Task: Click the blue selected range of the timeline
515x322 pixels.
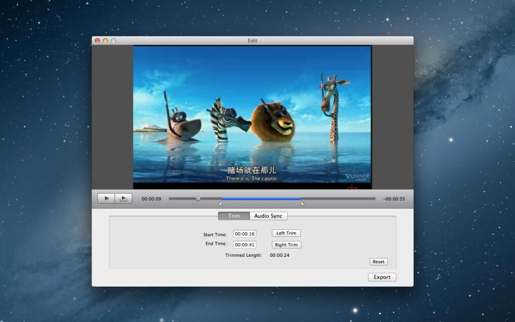Action: (x=262, y=198)
